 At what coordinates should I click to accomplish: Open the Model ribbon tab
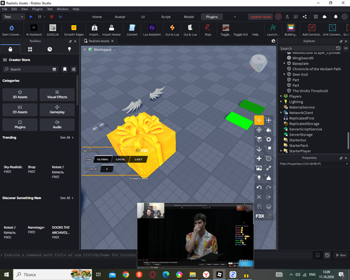pos(189,17)
